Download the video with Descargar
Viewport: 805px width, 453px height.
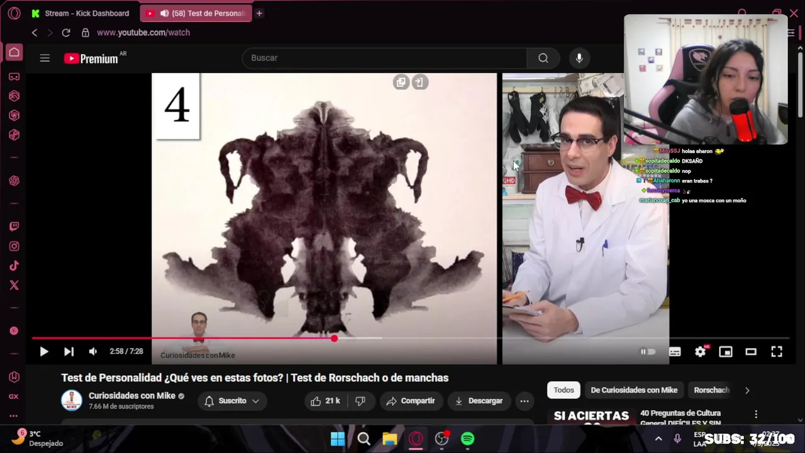point(479,401)
